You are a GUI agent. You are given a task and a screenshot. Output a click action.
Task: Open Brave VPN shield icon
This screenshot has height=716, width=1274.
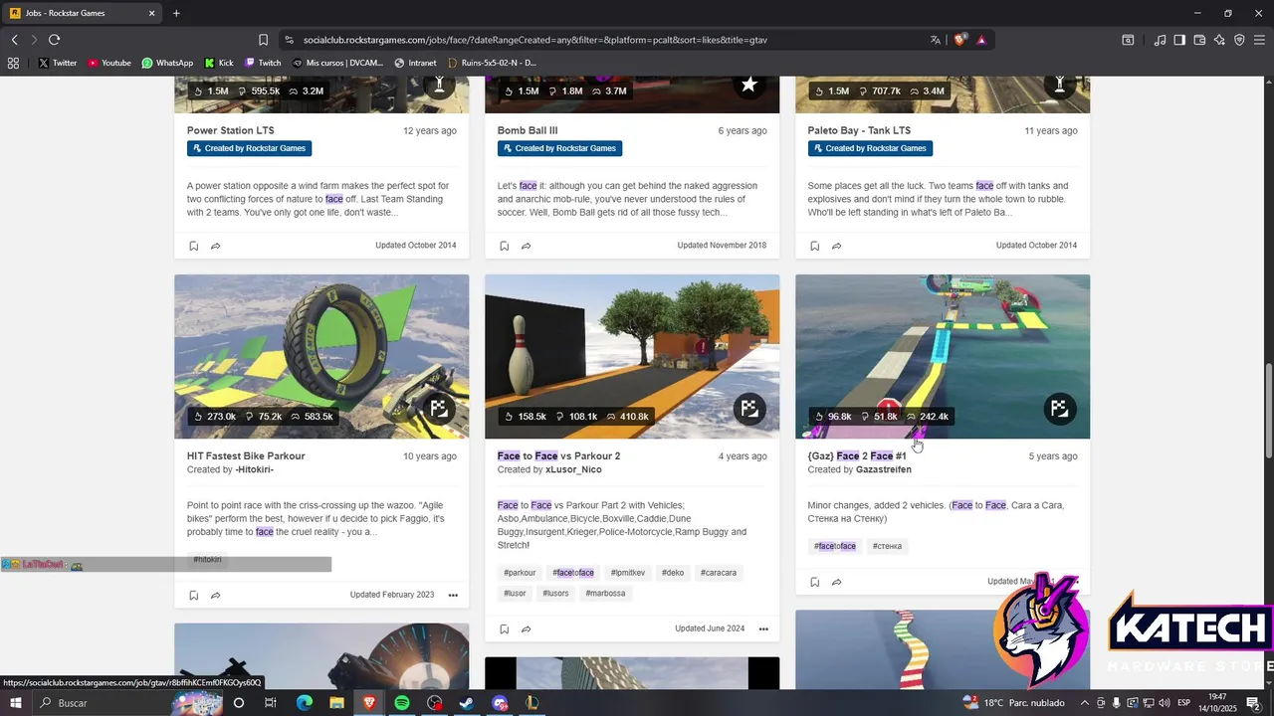click(x=1239, y=40)
